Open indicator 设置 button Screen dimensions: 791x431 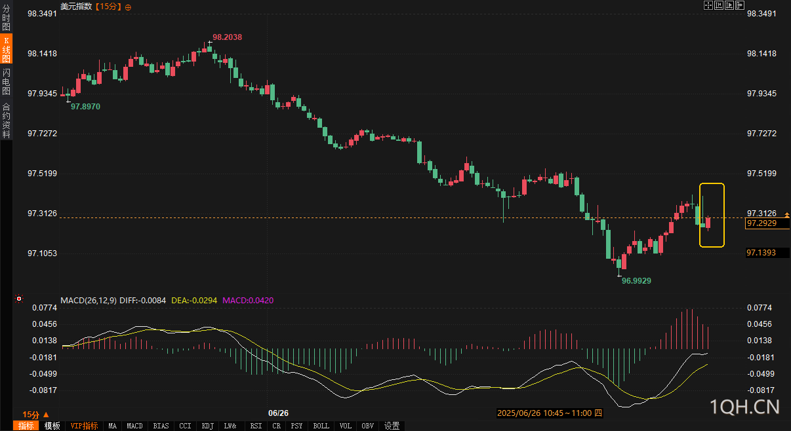392,426
